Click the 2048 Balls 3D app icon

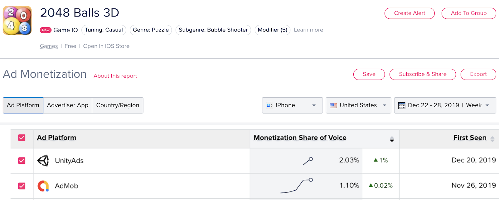tap(17, 20)
